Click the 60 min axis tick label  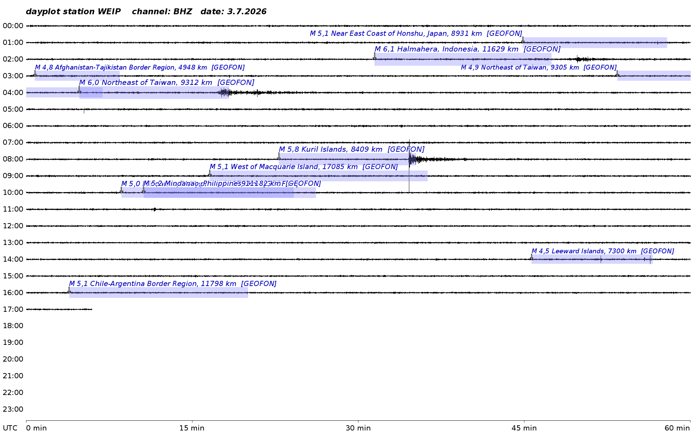677,428
